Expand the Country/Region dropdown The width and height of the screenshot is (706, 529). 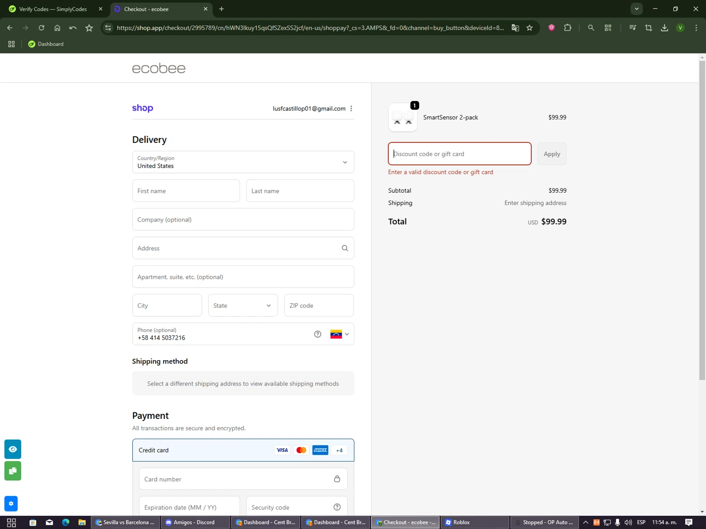tap(243, 162)
